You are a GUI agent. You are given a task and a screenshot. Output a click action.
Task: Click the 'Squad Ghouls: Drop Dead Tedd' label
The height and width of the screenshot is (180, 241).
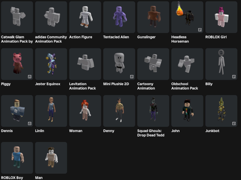point(151,133)
